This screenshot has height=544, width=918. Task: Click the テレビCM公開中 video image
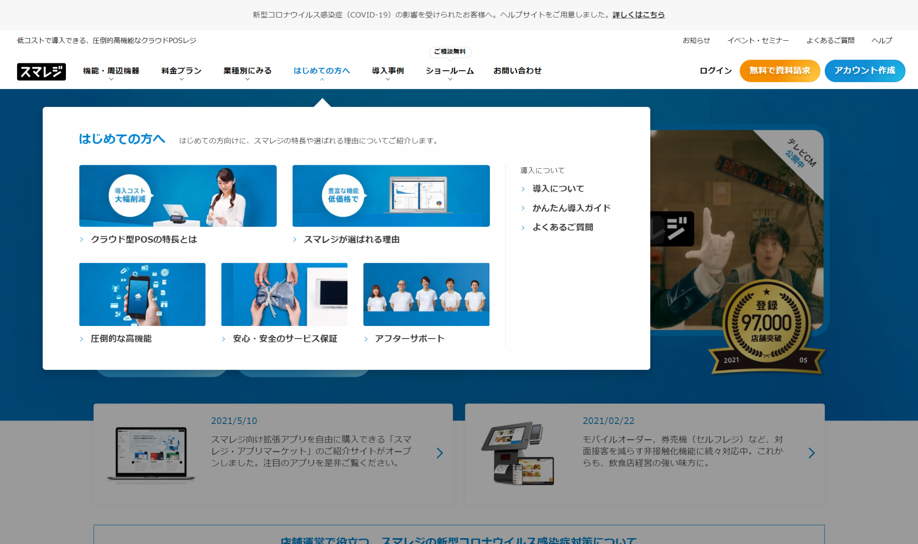[x=737, y=230]
